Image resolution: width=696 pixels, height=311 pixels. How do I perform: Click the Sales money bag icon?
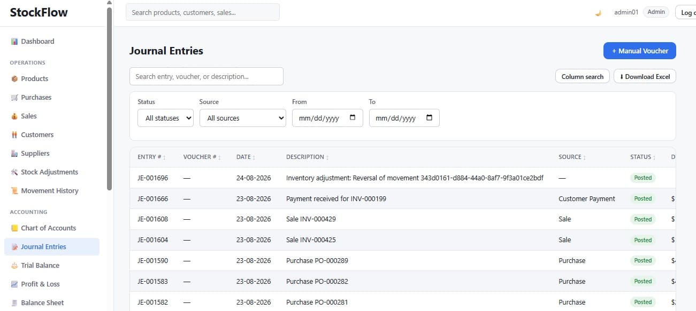pos(14,116)
